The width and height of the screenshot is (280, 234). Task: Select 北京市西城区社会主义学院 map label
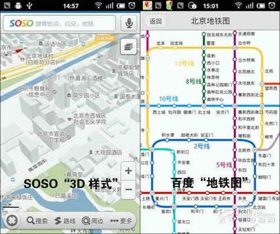90,118
